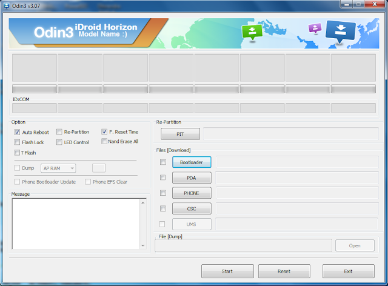Click the PHONE file button
Screen dimensions: 388x286
click(192, 193)
